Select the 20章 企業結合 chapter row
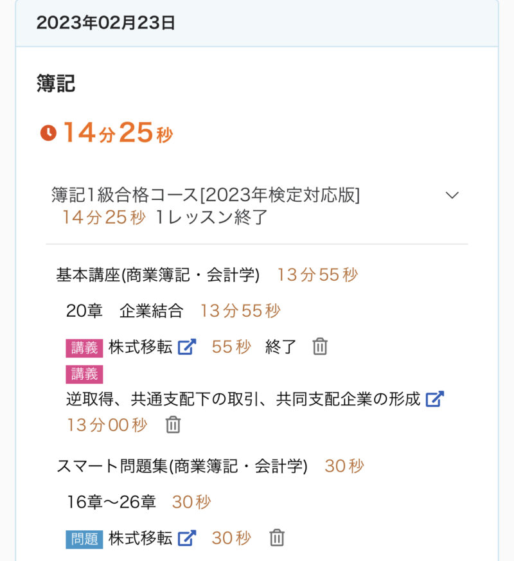 tap(125, 311)
